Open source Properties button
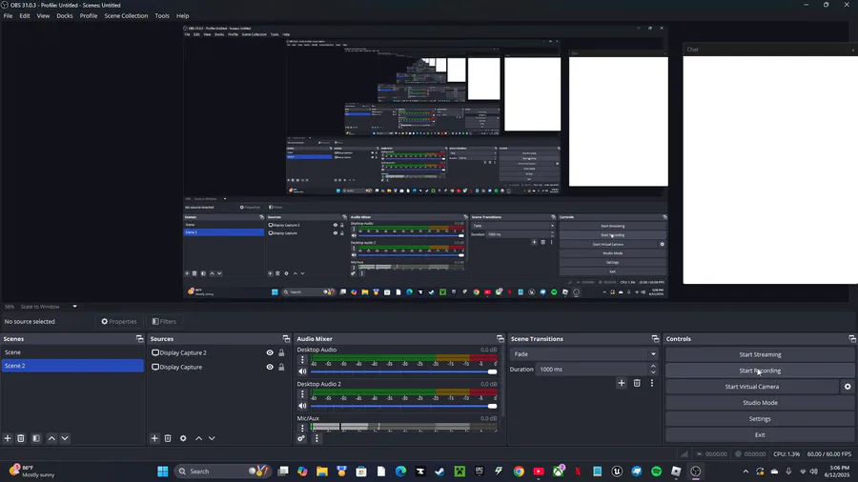Image resolution: width=858 pixels, height=482 pixels. (119, 321)
